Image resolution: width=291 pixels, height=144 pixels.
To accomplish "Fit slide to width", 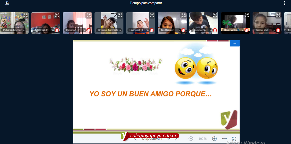I will [x=224, y=139].
